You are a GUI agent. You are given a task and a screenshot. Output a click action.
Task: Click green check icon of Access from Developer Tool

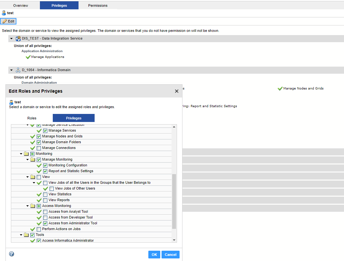[39, 217]
